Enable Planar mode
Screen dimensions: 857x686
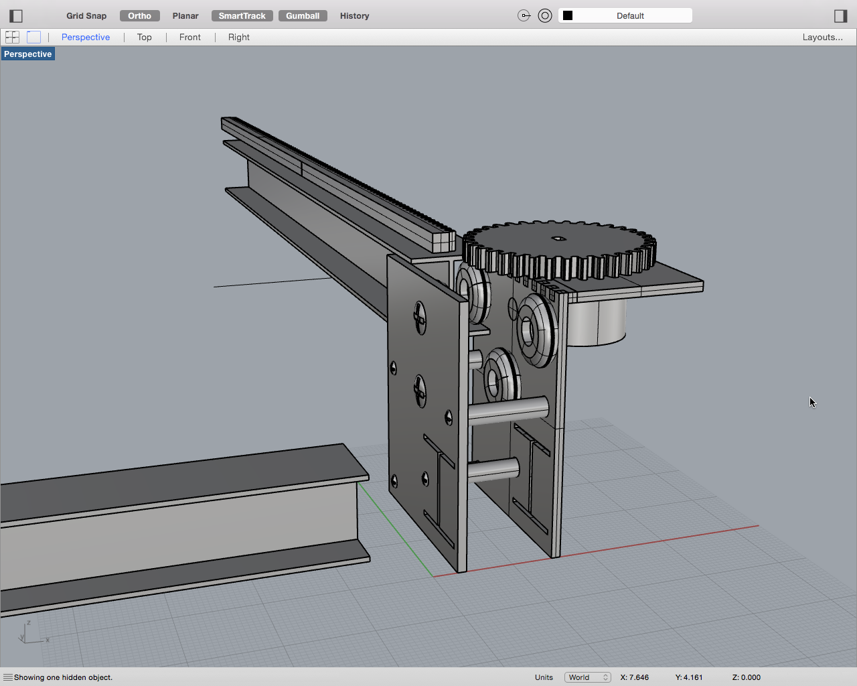click(185, 15)
